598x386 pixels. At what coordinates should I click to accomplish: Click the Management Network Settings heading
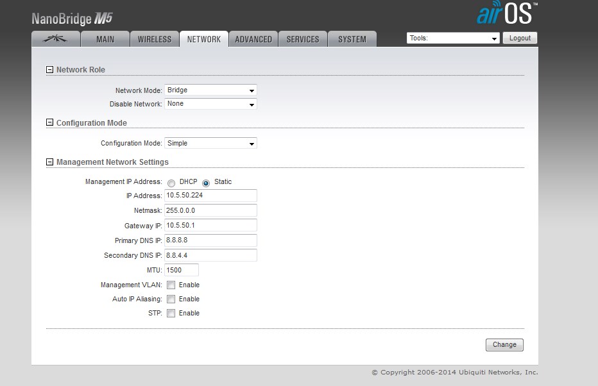coord(112,162)
